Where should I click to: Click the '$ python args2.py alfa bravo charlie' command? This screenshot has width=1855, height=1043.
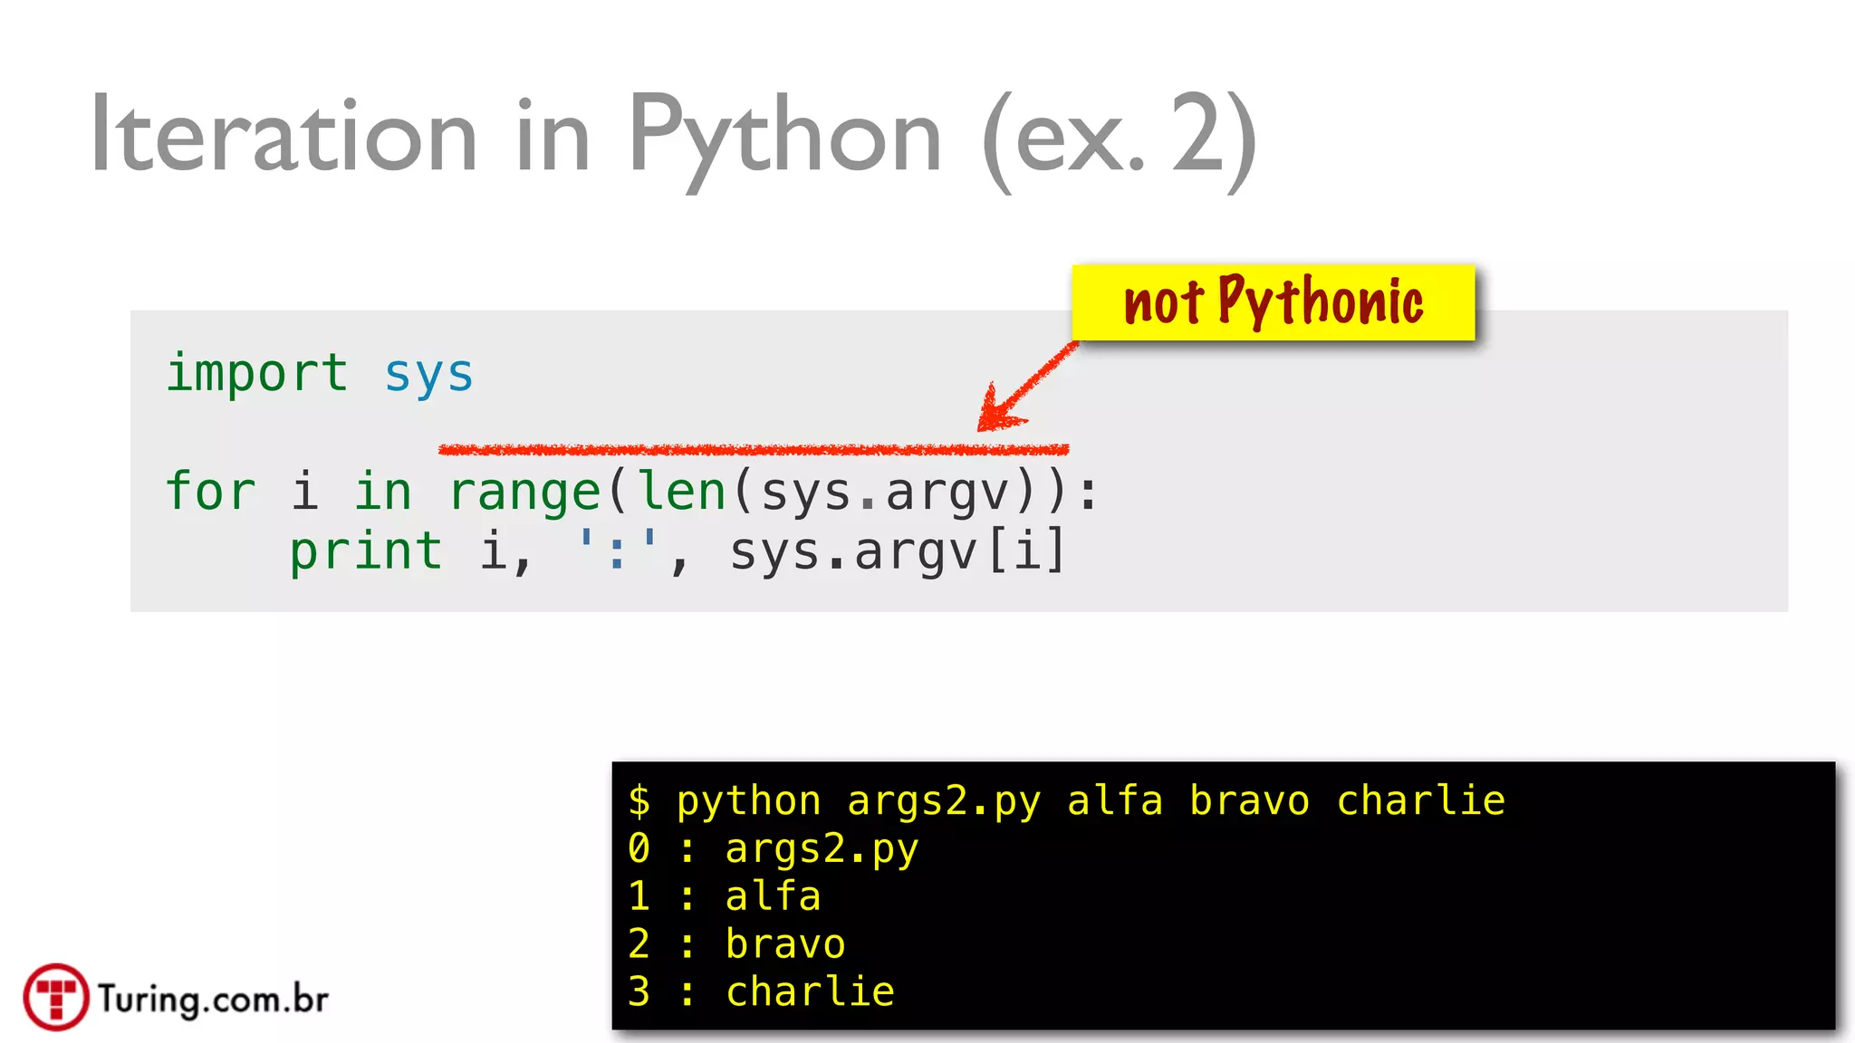click(1066, 801)
